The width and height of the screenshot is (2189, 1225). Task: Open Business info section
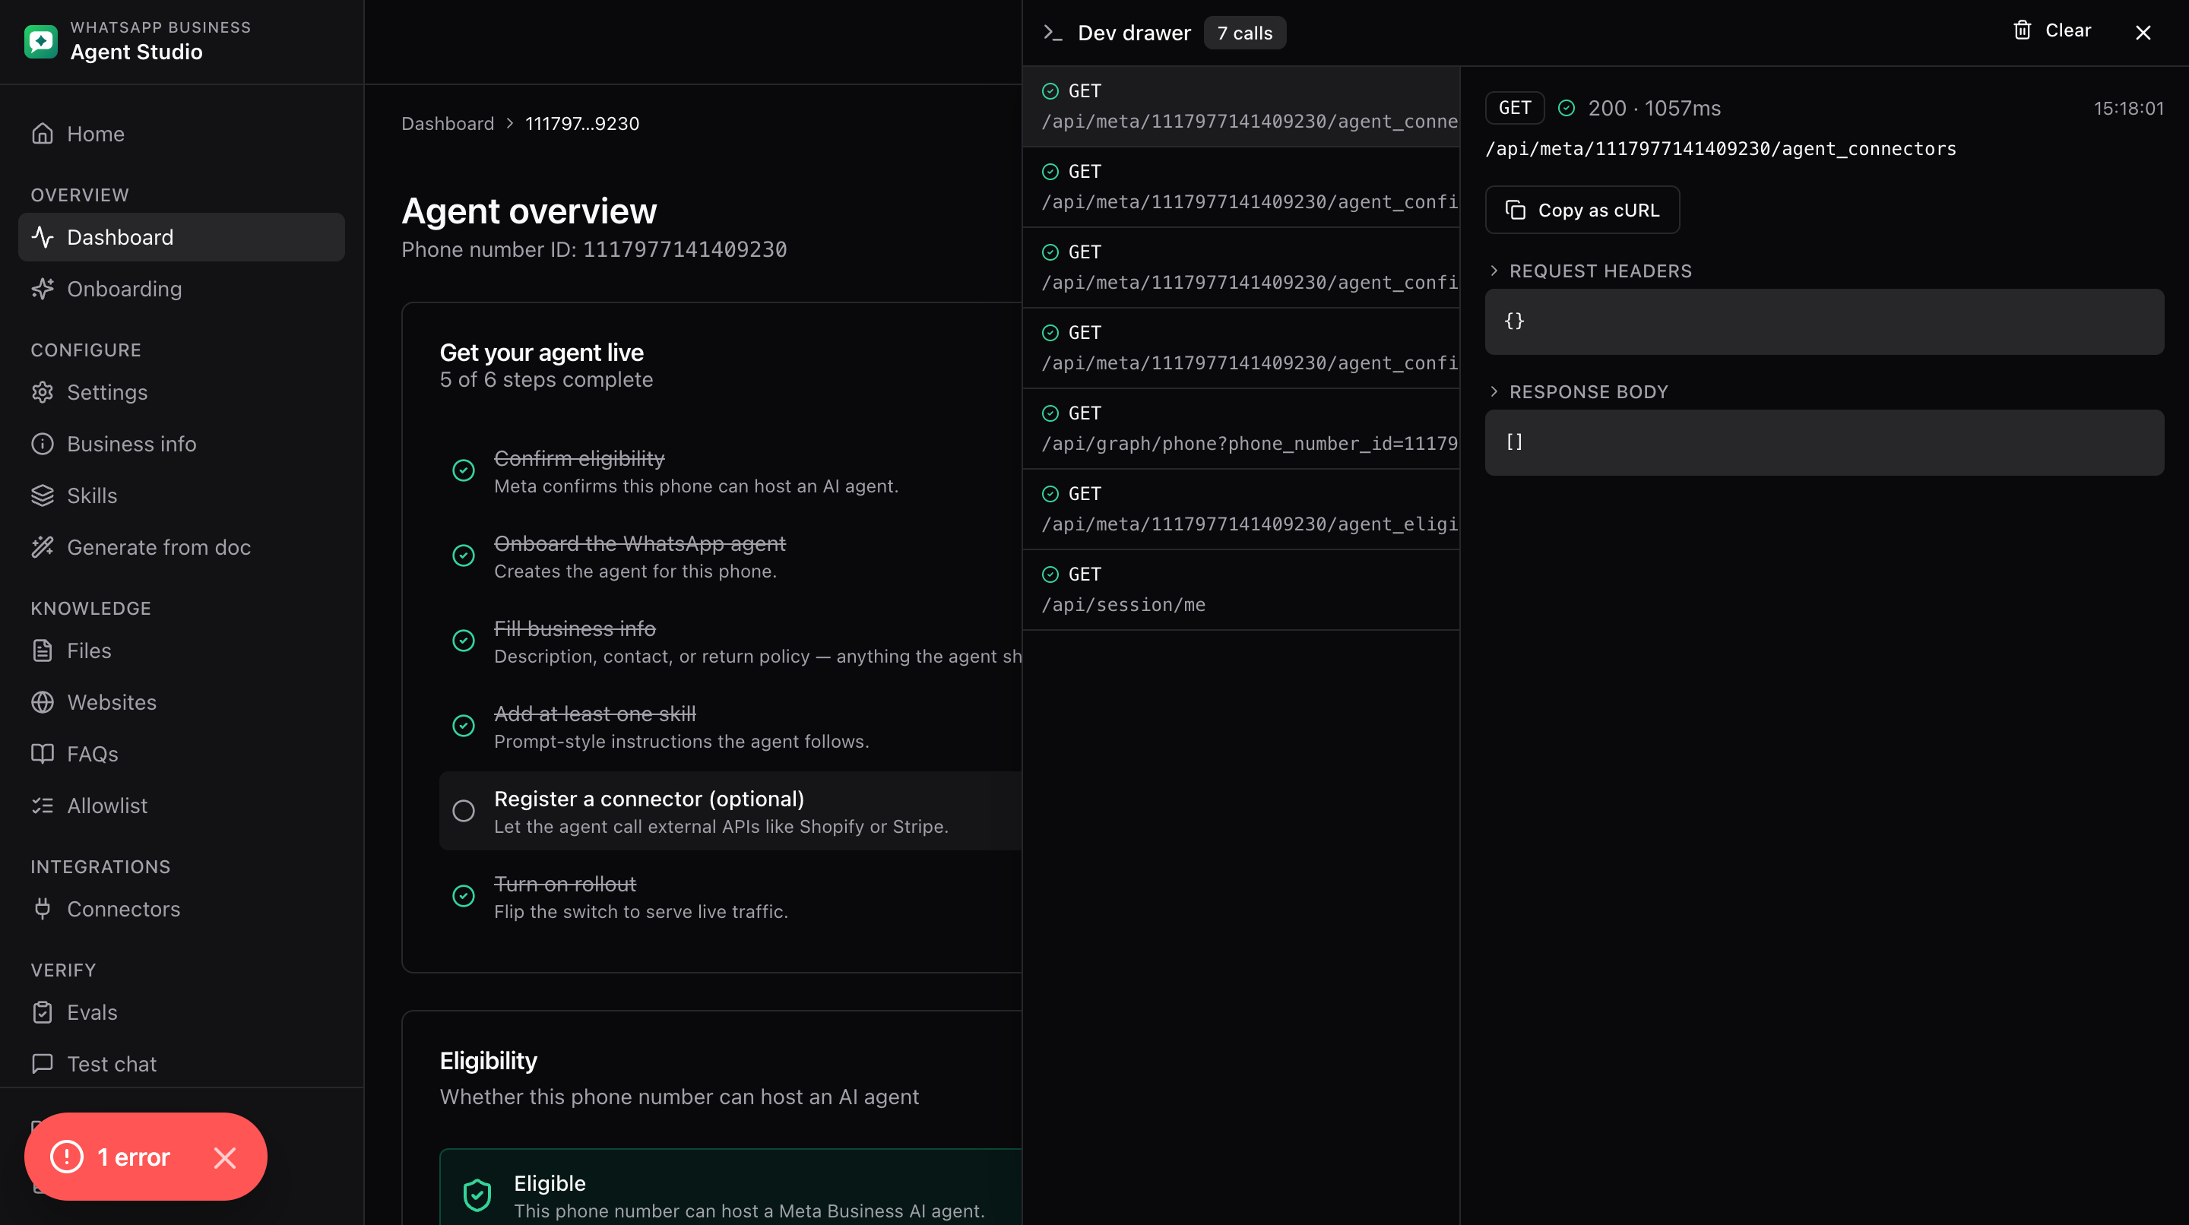(181, 445)
